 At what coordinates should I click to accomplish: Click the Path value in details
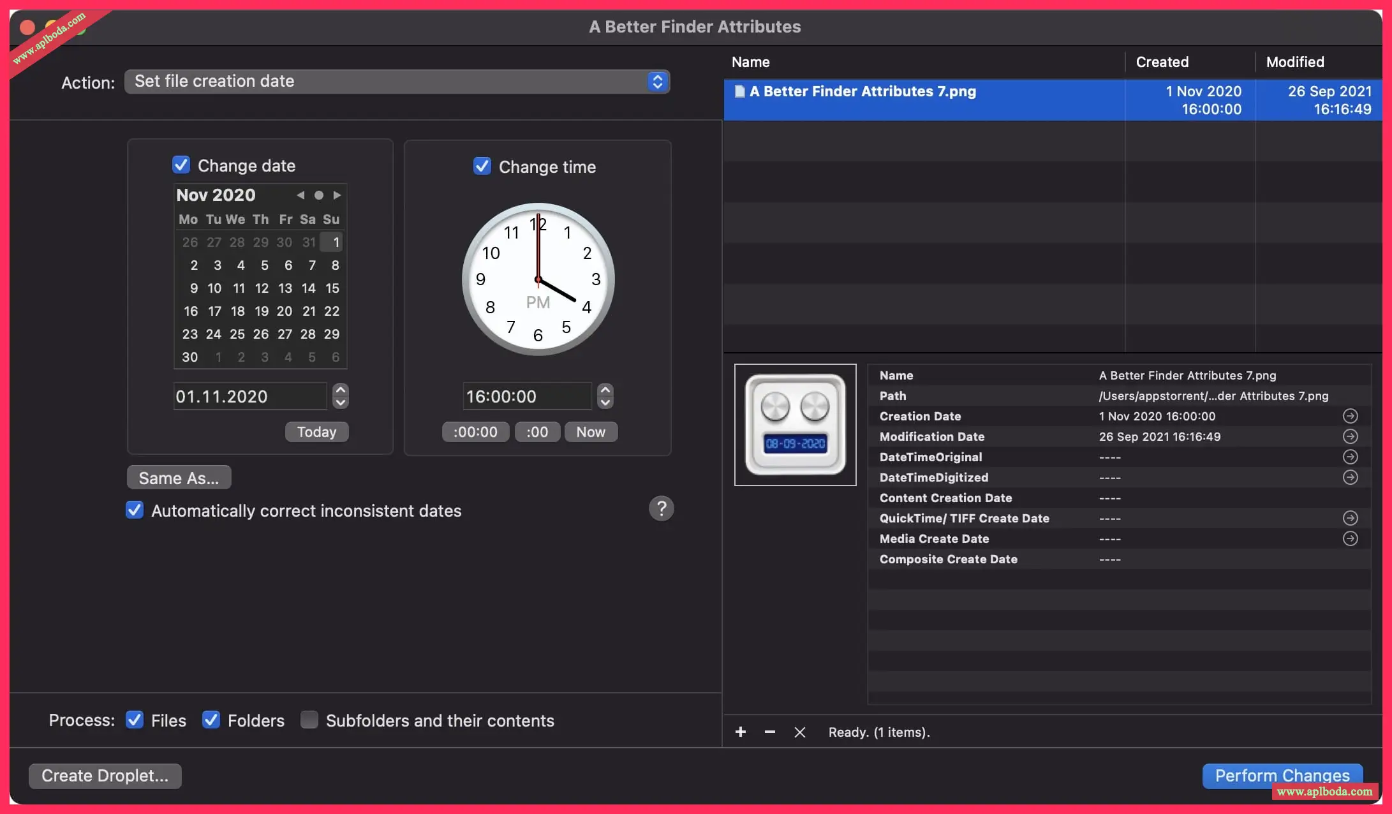pos(1213,396)
